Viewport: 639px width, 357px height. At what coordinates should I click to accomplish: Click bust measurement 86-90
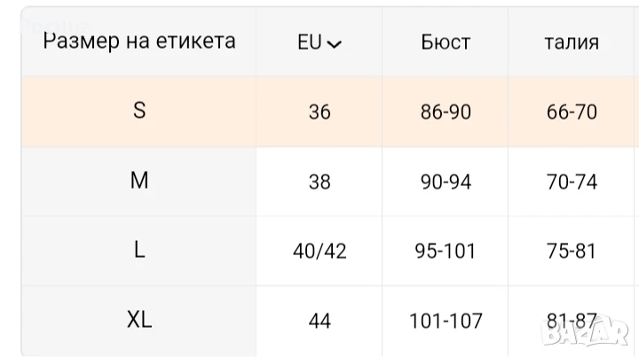[446, 113]
